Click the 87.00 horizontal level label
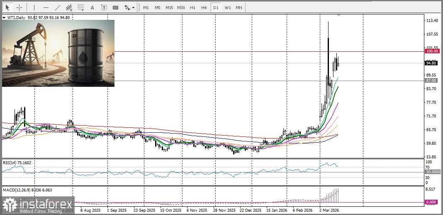This screenshot has height=215, width=443. [x=431, y=81]
